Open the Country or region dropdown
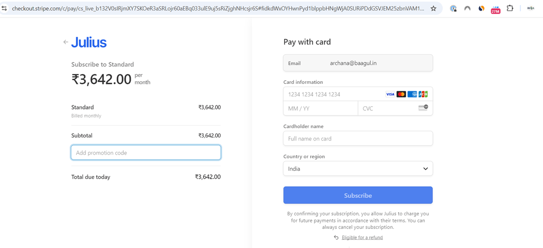543x248 pixels. (x=358, y=169)
